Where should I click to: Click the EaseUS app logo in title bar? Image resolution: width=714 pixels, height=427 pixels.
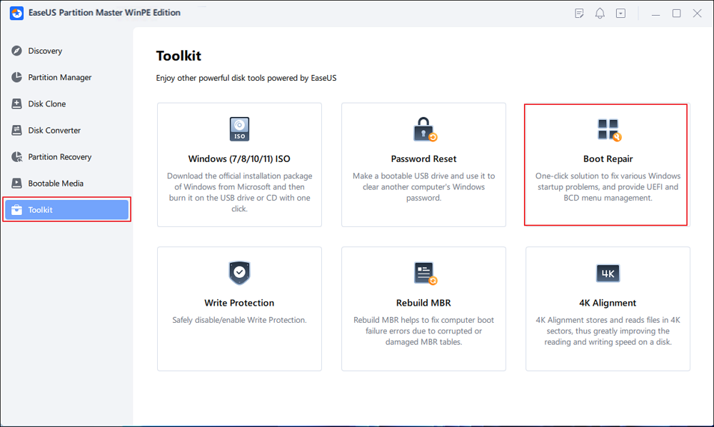[17, 13]
